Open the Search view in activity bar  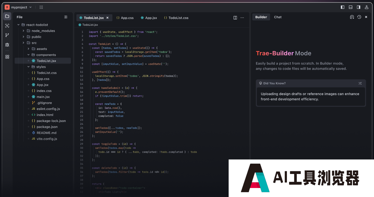[x=7, y=26]
